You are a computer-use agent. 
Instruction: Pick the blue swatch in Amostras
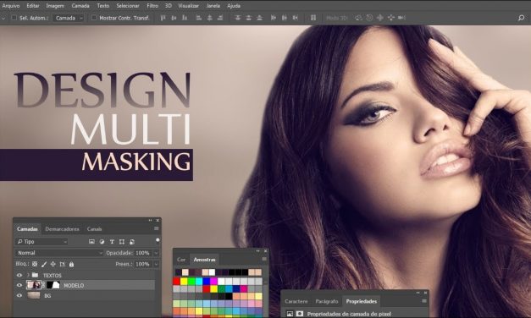click(207, 282)
